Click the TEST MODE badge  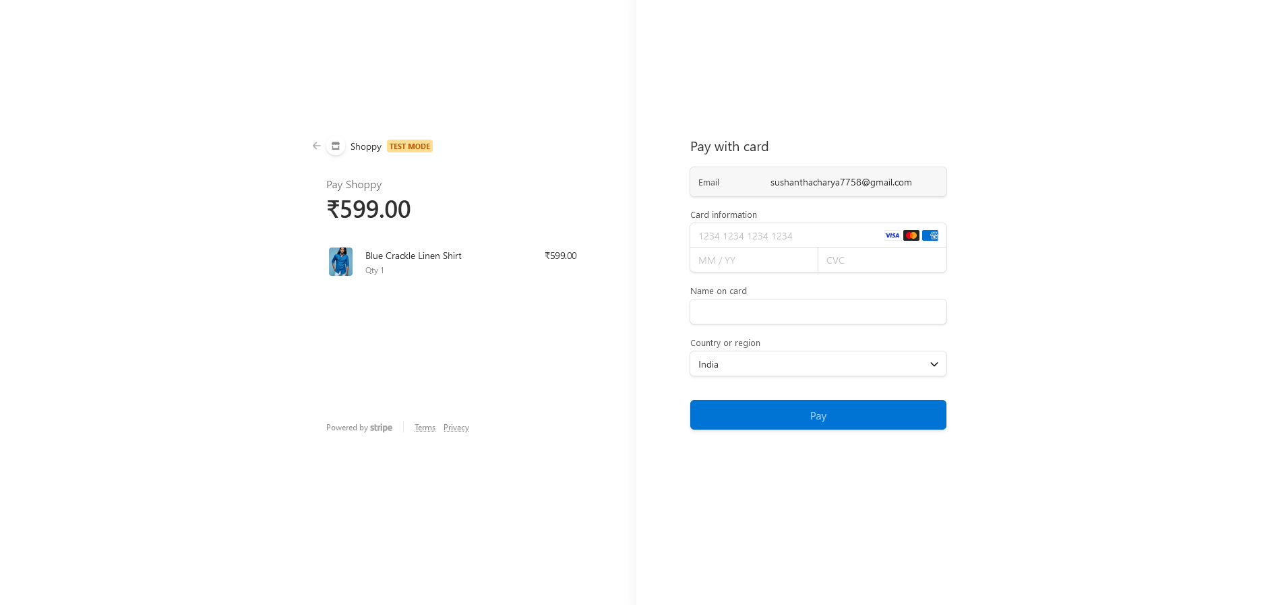coord(409,146)
